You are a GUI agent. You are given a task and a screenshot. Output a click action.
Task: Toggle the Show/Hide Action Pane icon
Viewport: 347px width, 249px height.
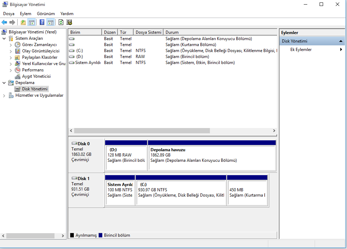click(x=51, y=22)
